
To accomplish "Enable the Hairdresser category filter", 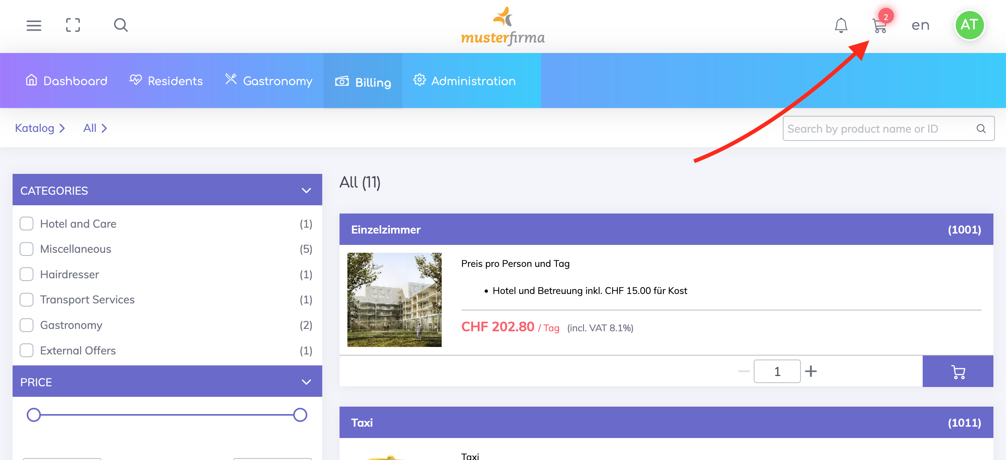I will [x=27, y=274].
